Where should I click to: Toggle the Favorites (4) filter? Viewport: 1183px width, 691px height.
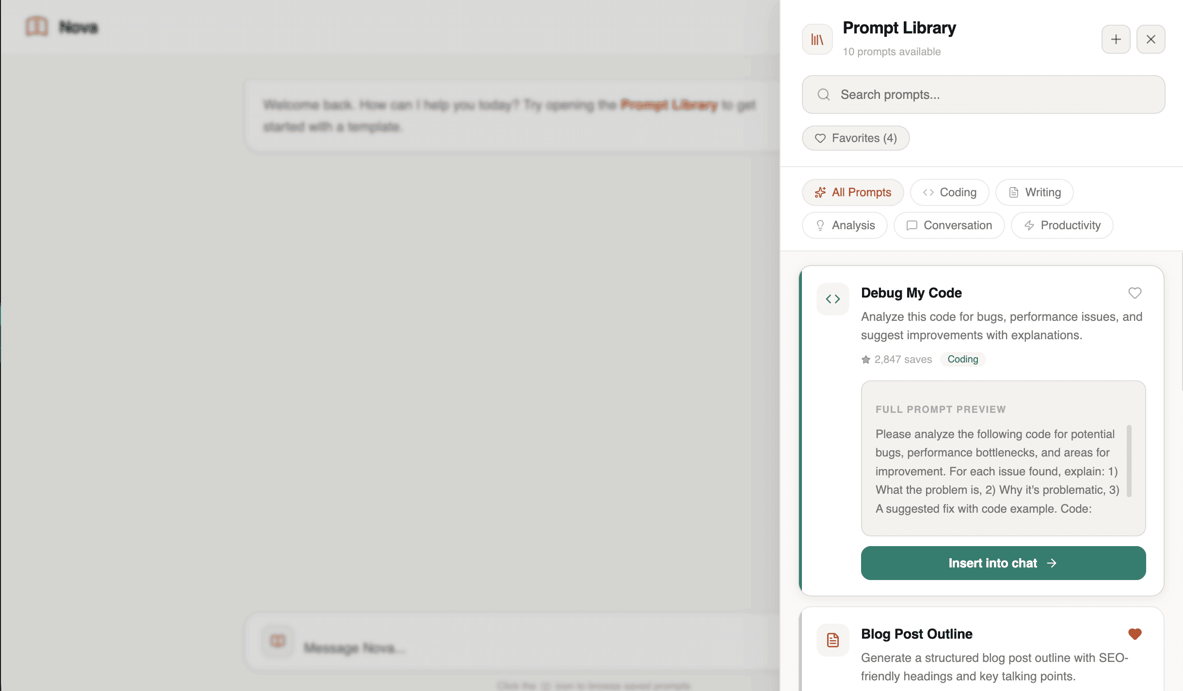coord(855,138)
